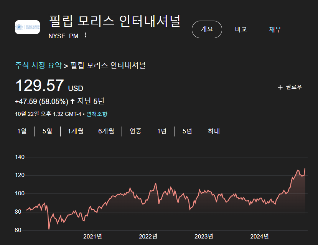Click the Philip Morris International logo thumbnail
This screenshot has width=318, height=245.
click(27, 27)
